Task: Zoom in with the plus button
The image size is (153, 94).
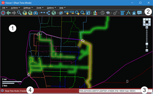Action: [x=147, y=27]
